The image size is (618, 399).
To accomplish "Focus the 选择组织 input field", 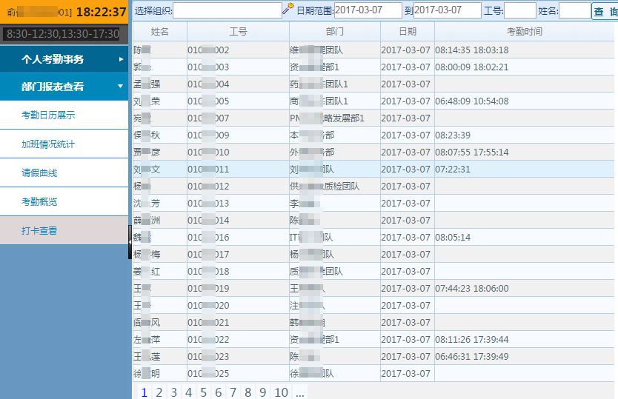I will (227, 10).
